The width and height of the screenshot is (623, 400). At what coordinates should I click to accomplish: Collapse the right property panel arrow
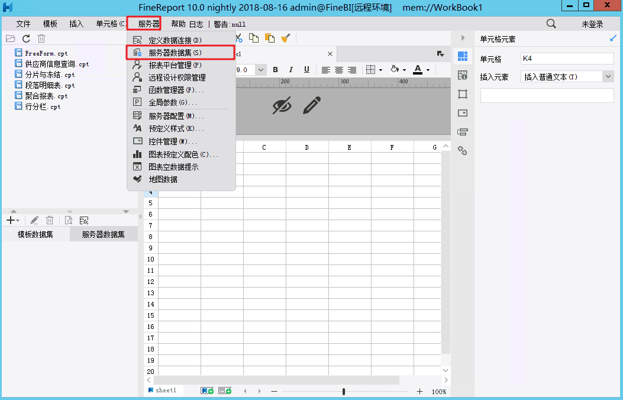tap(463, 38)
